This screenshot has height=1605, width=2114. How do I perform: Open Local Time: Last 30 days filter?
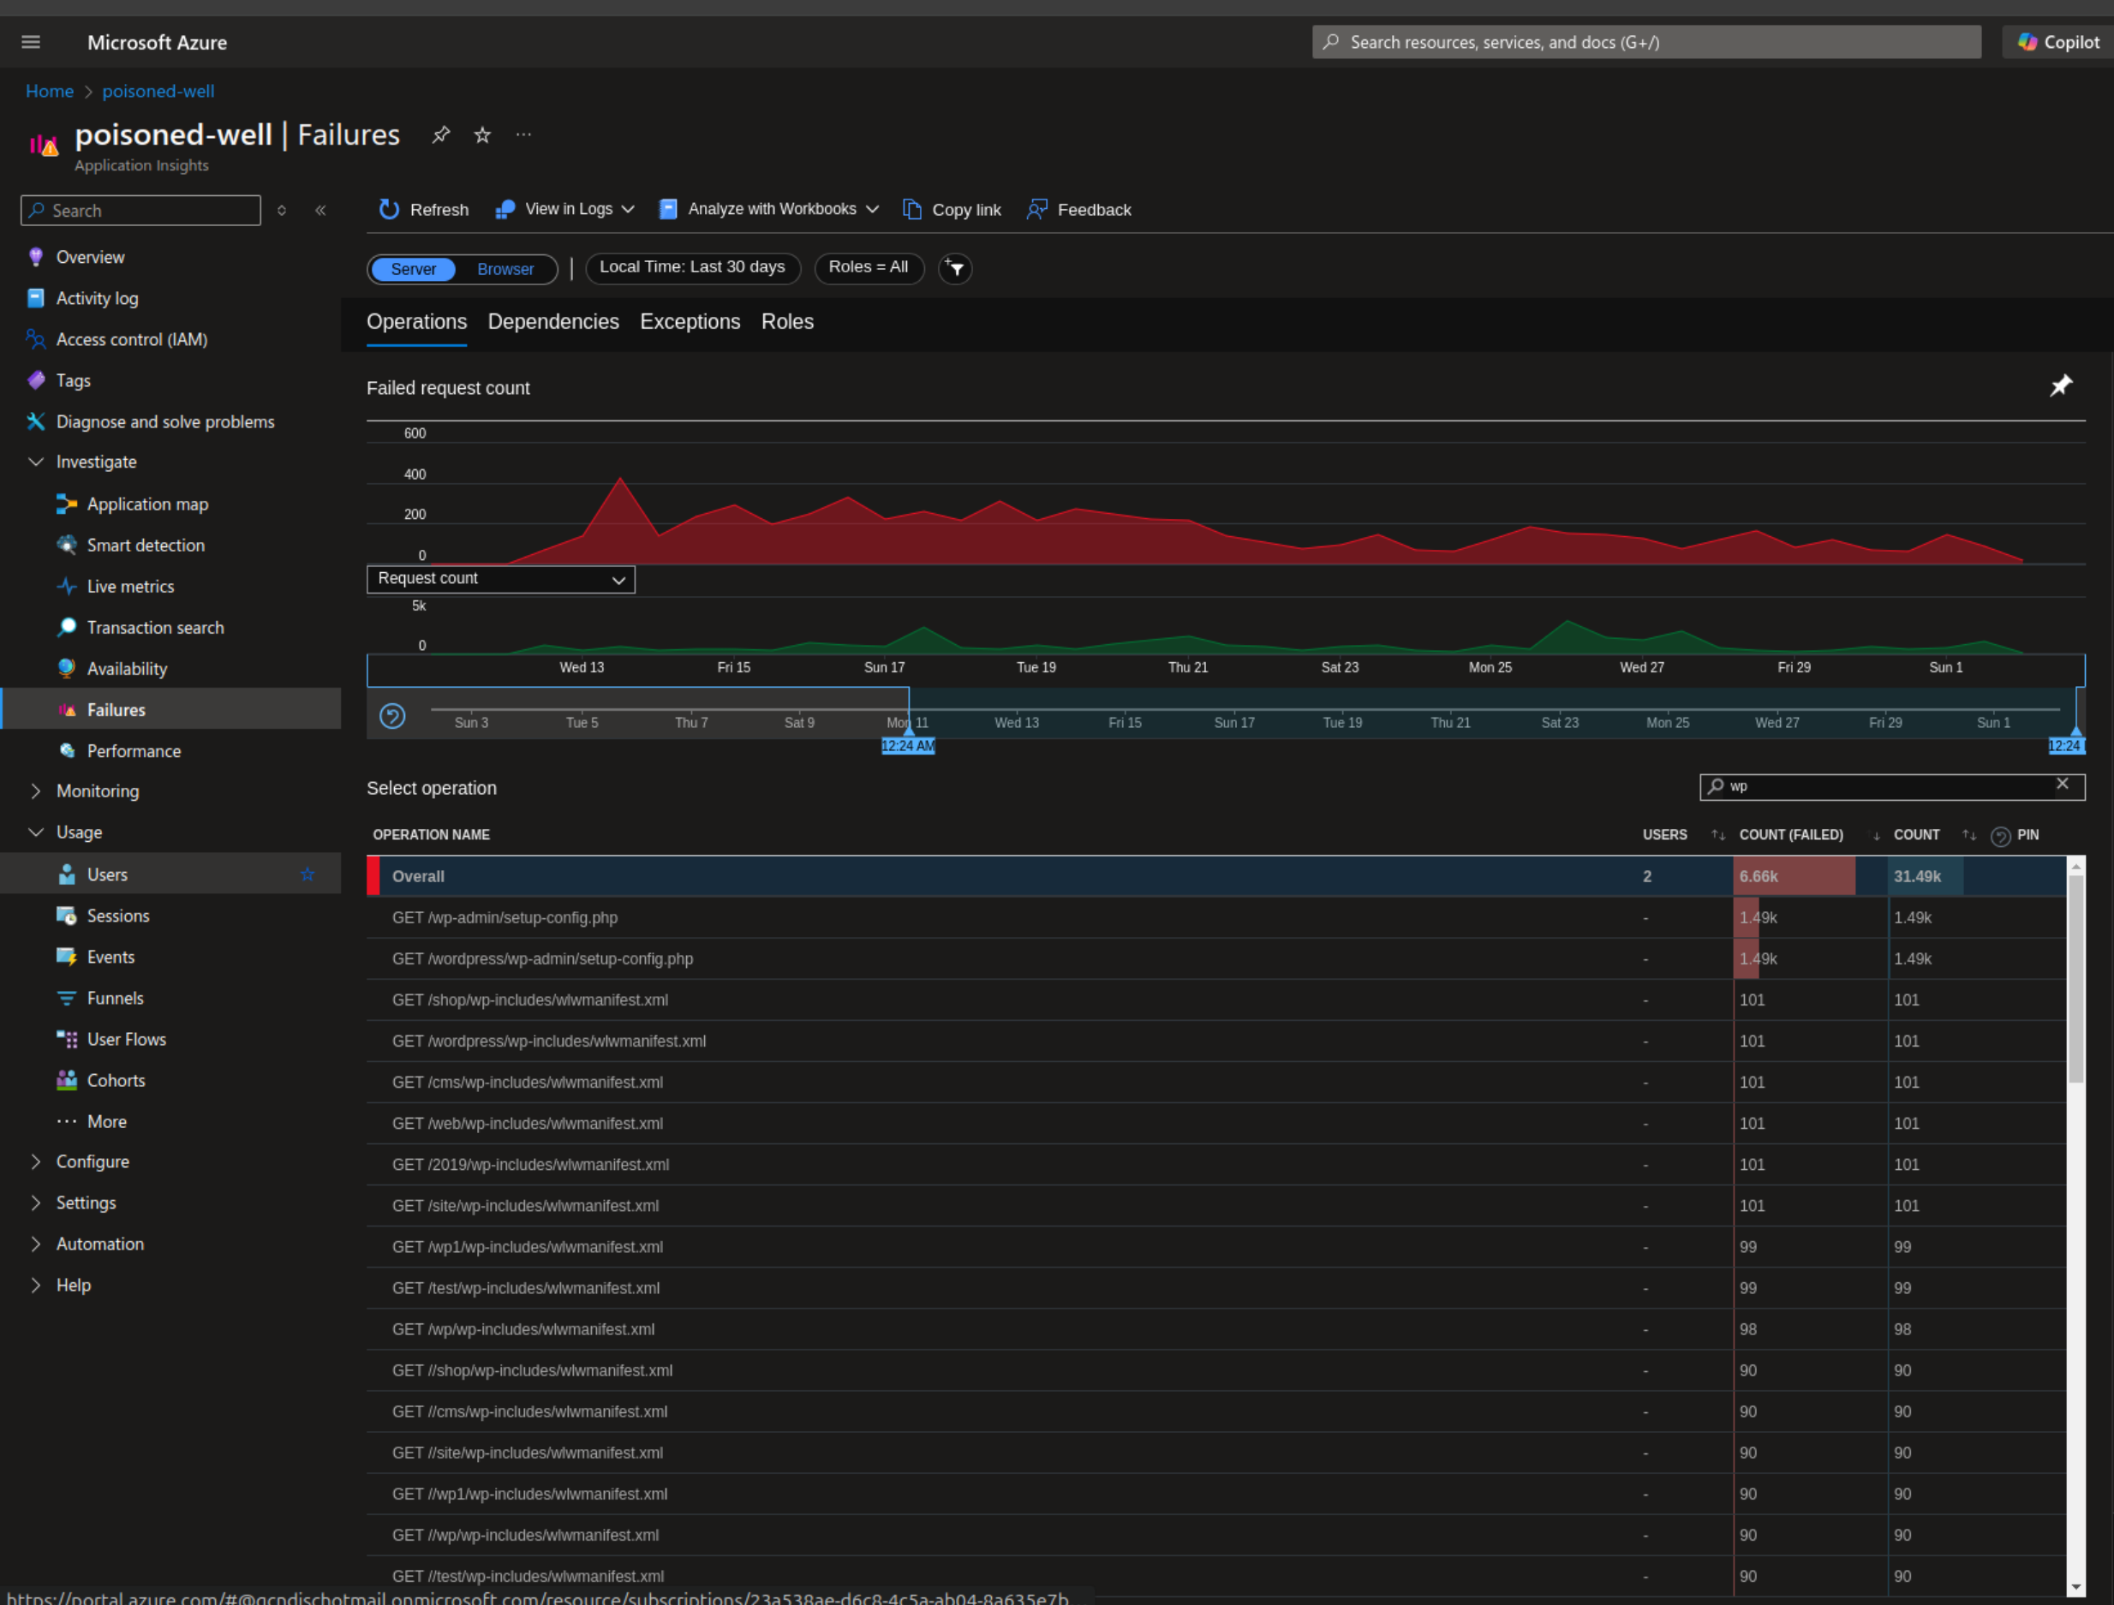coord(692,267)
